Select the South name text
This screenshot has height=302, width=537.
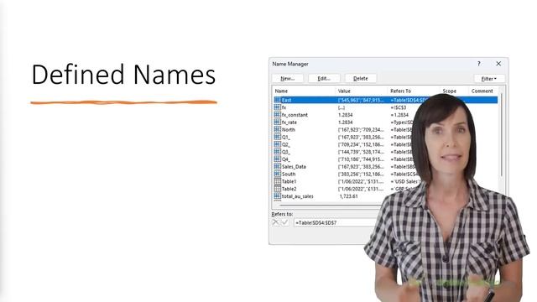289,174
